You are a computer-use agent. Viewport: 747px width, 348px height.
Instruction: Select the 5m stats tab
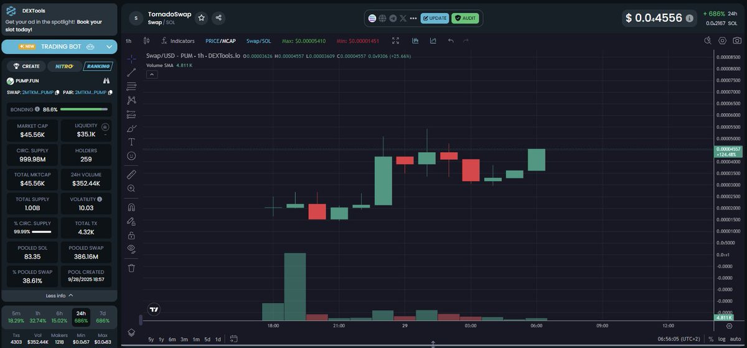pos(16,317)
